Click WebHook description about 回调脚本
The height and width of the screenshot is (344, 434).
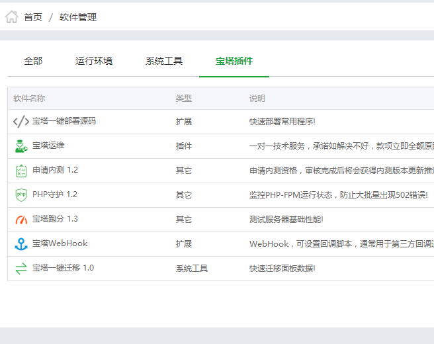click(x=341, y=244)
